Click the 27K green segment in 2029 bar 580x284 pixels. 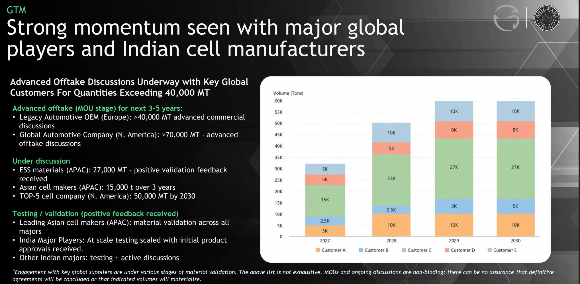pyautogui.click(x=454, y=169)
